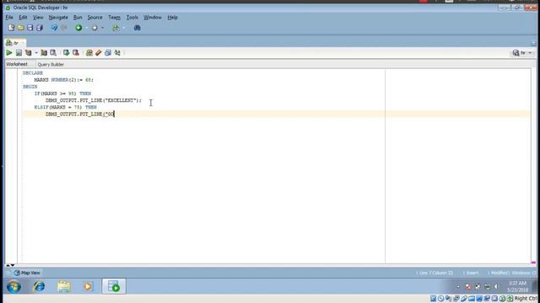The height and width of the screenshot is (303, 540).
Task: Click the grey Forward navigation button
Action: coord(94,28)
